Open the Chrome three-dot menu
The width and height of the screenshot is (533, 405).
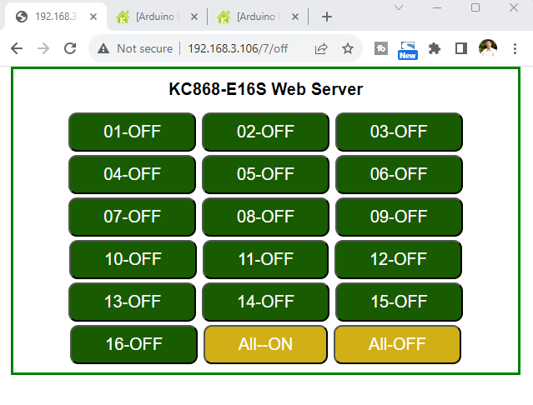tap(515, 49)
